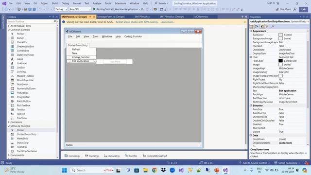311x175 pixels.
Task: Click the Coding Corridor context menu entry
Action: pos(81,57)
